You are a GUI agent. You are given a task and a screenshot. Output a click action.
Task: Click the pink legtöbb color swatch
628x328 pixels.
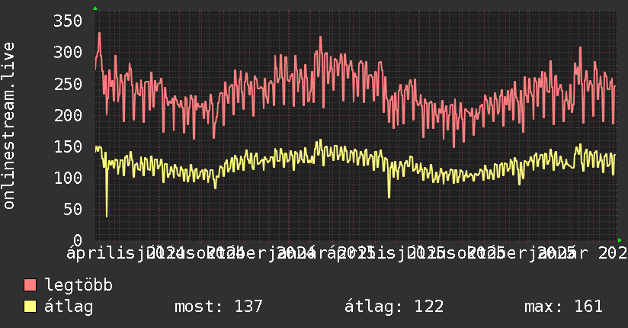point(30,285)
